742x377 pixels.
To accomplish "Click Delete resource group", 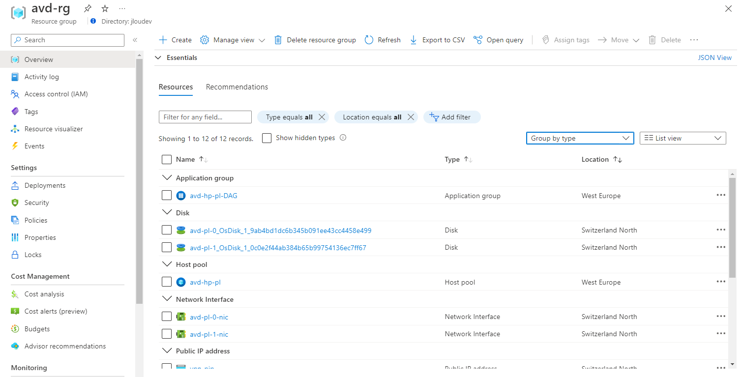I will pos(315,40).
